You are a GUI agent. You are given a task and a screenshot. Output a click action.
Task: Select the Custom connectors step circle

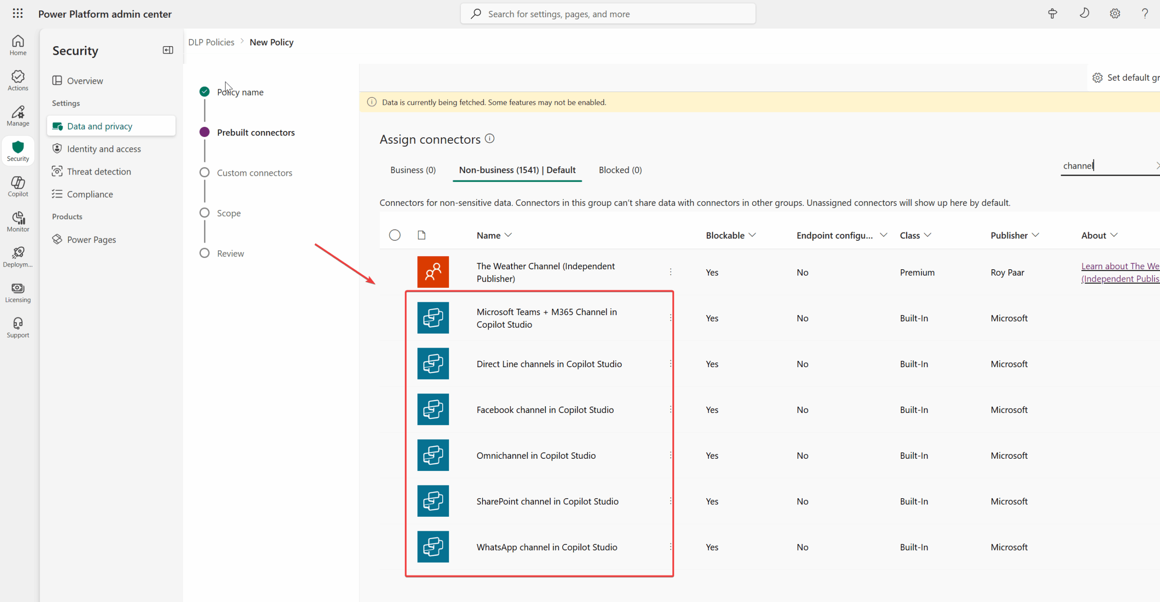(x=204, y=173)
